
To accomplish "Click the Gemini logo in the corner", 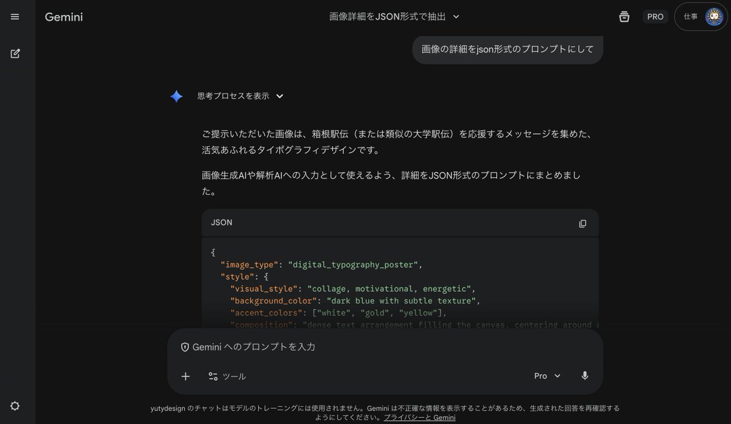I will point(63,17).
